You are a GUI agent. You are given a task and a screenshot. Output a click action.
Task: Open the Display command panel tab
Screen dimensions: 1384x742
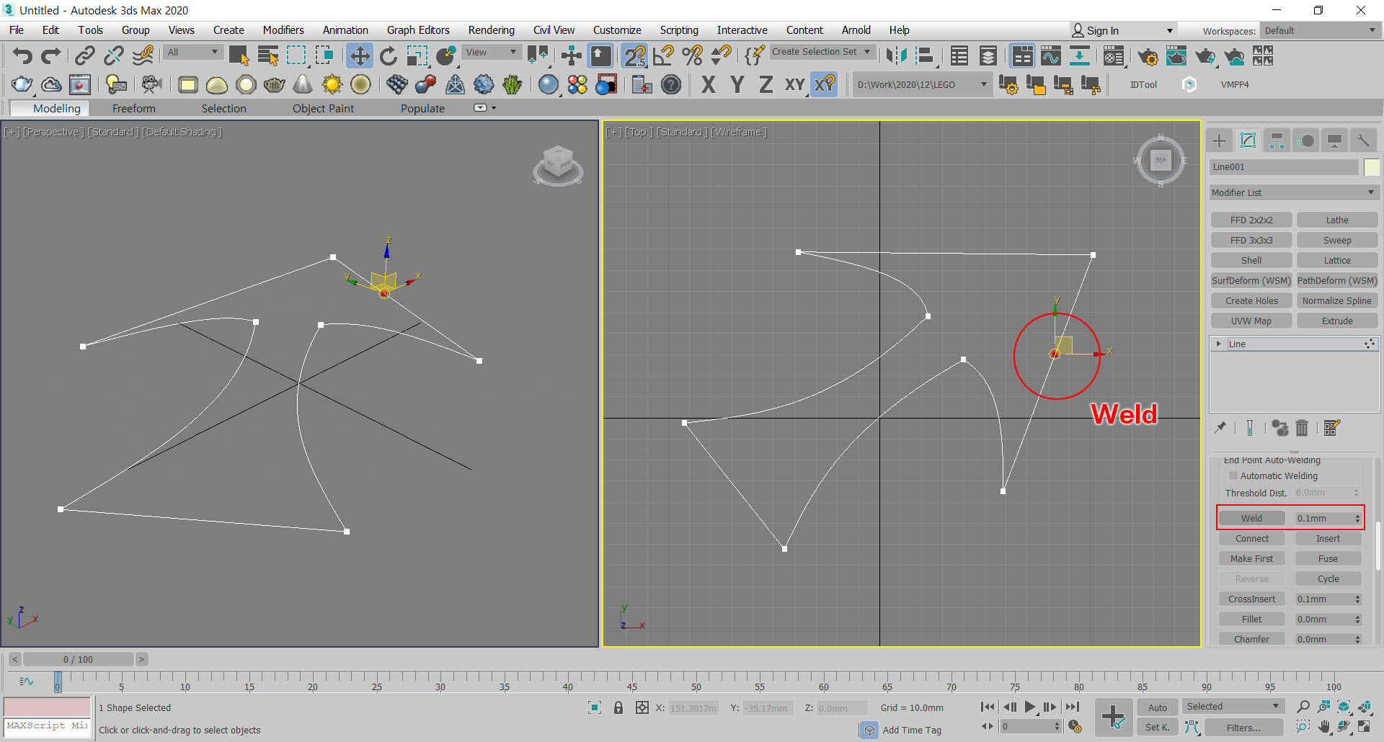(1334, 140)
